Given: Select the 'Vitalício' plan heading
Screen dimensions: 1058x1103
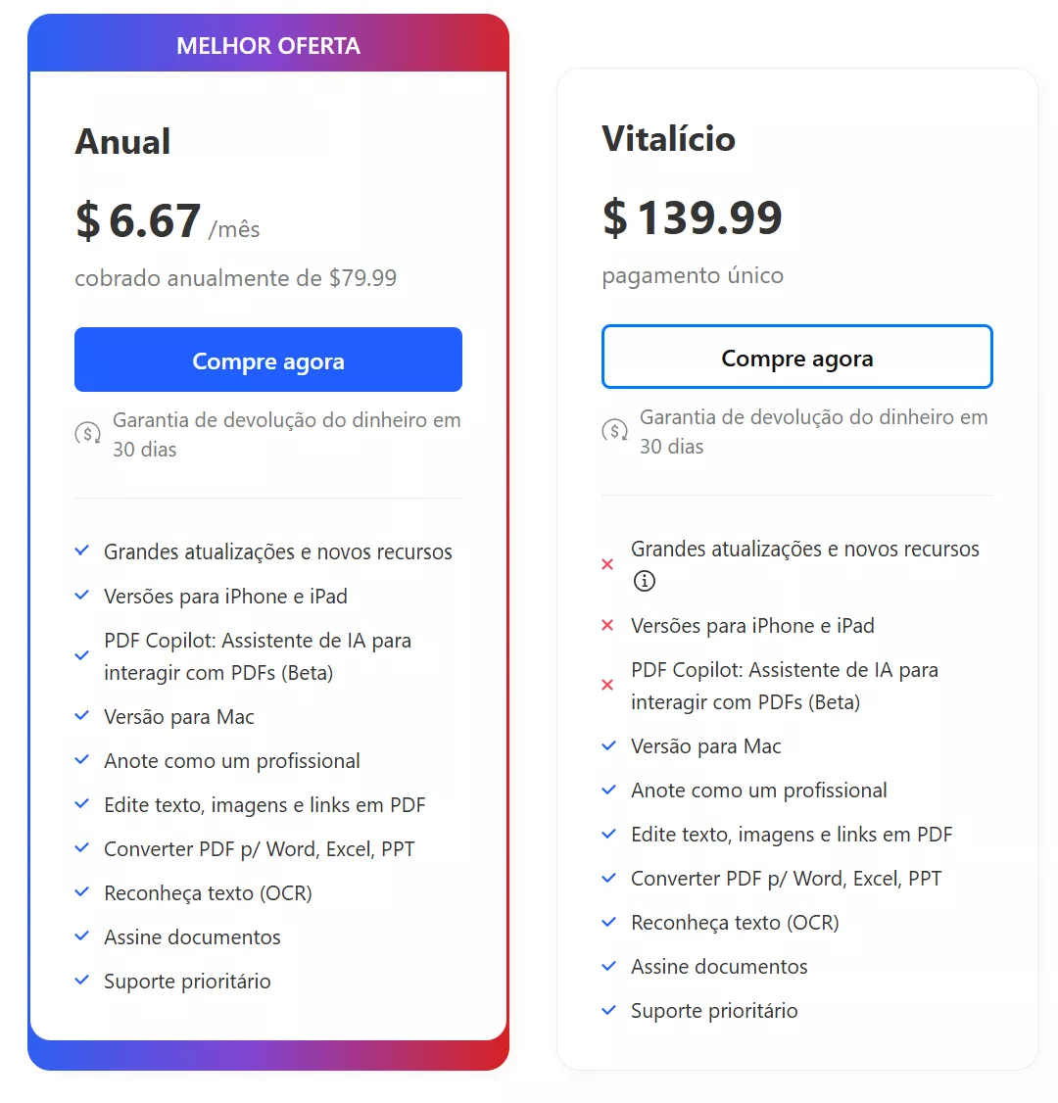Looking at the screenshot, I should coord(668,139).
